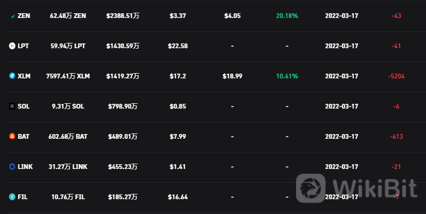Select the $18.99 XLM share price
This screenshot has height=214, width=426.
pyautogui.click(x=232, y=76)
